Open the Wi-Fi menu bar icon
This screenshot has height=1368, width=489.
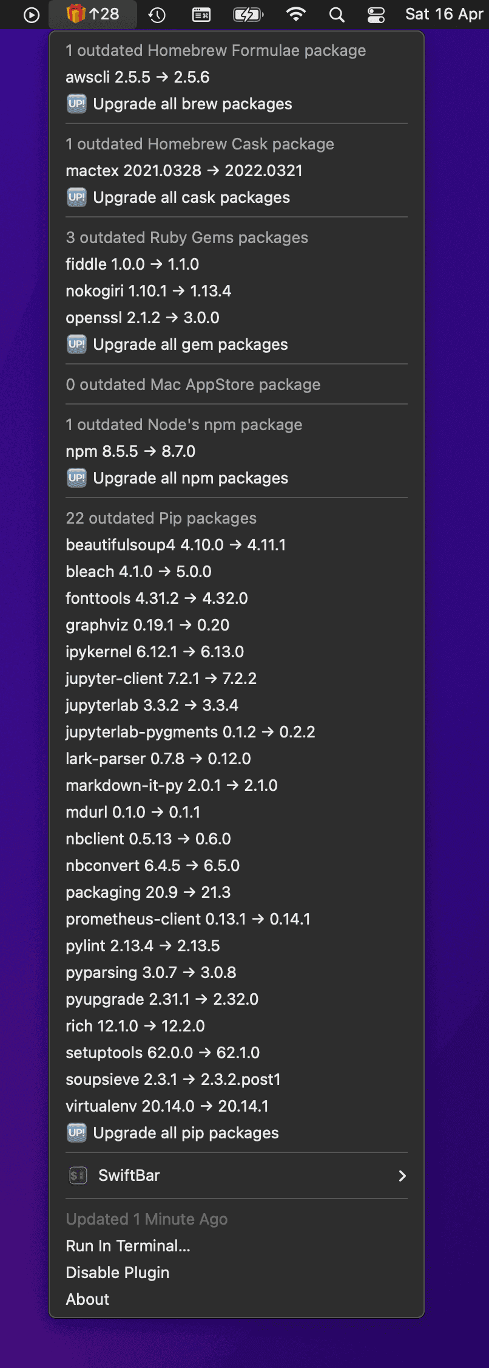(296, 14)
